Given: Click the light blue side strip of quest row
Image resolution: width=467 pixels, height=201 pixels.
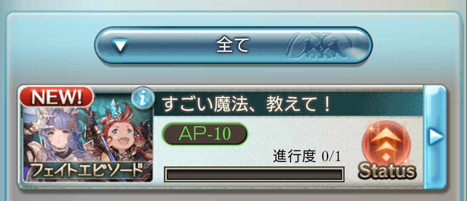Looking at the screenshot, I should click(x=435, y=137).
